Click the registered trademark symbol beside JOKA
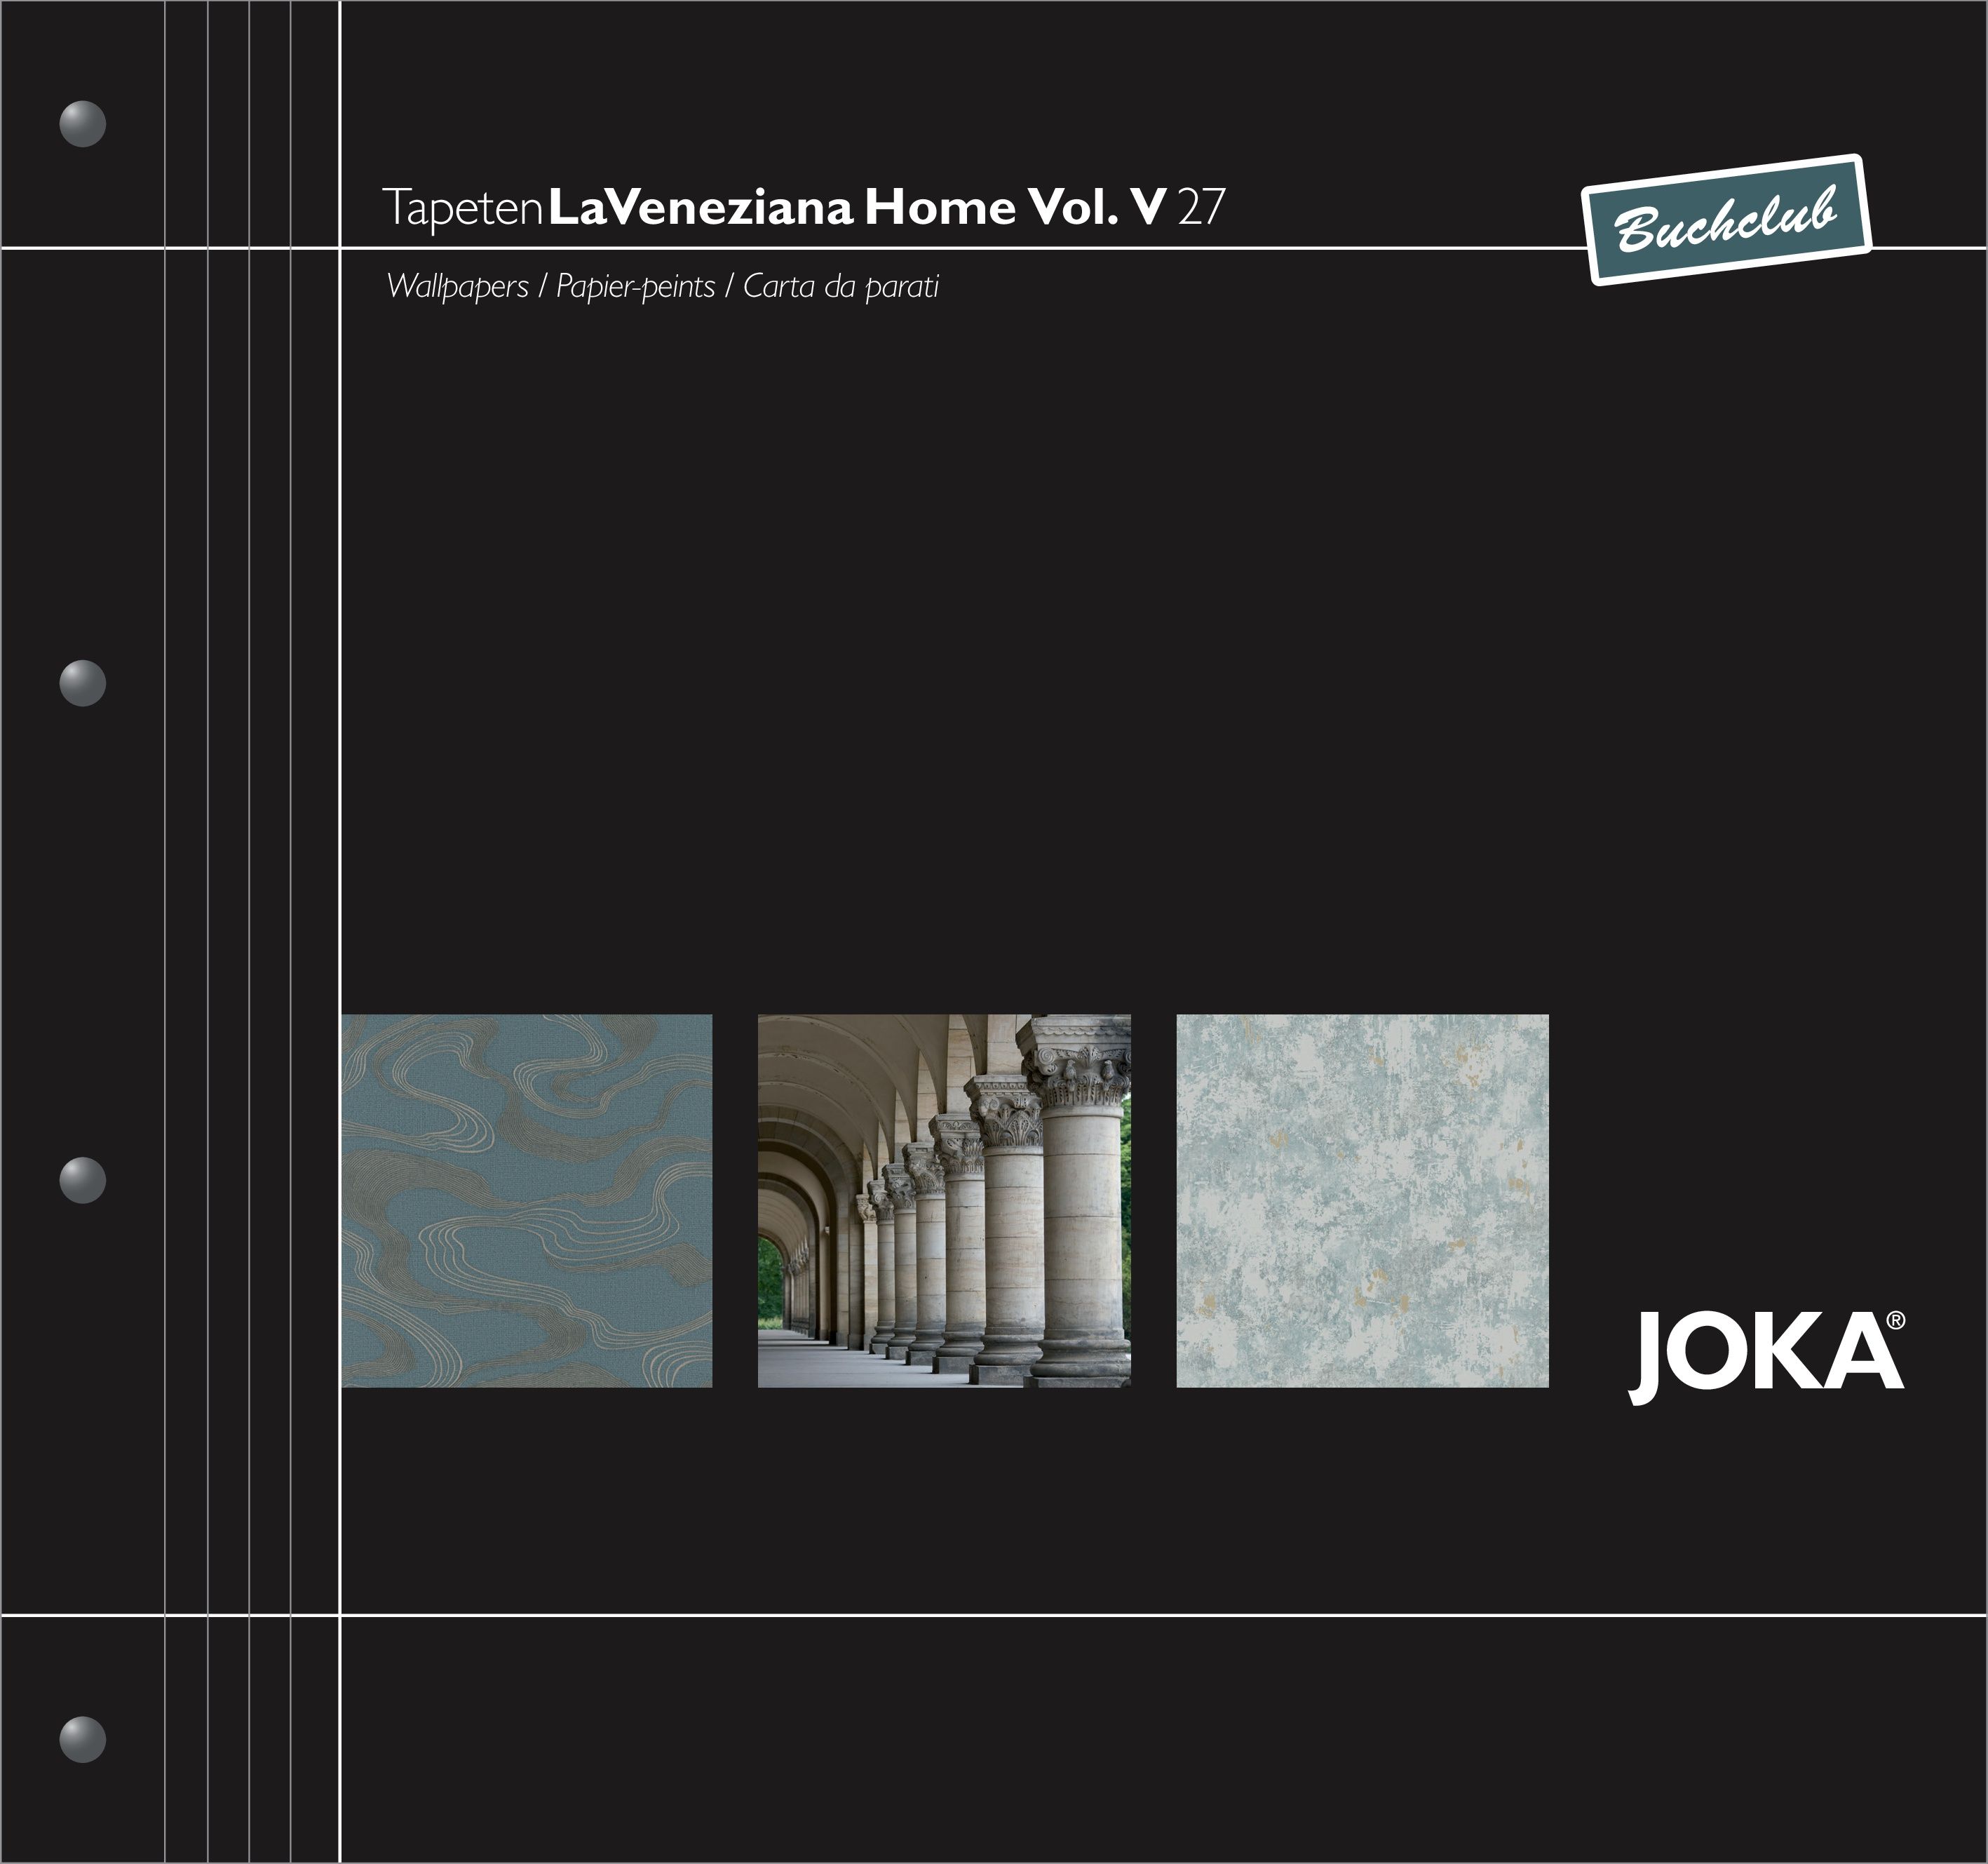 click(x=1895, y=1321)
